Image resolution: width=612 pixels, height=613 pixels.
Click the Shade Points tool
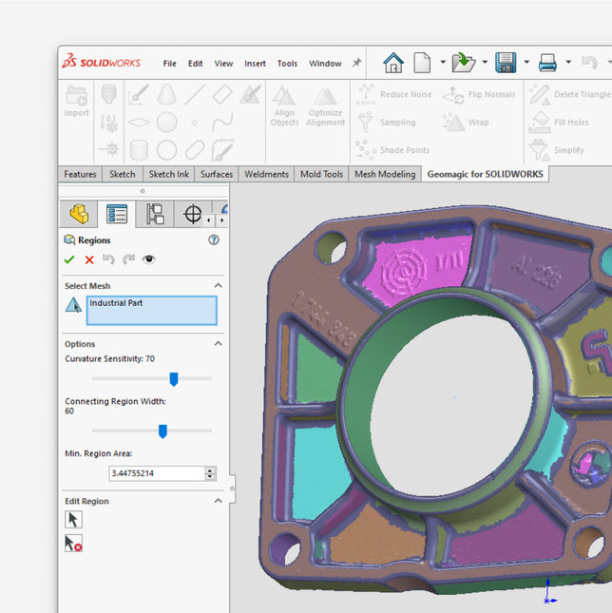click(x=392, y=150)
